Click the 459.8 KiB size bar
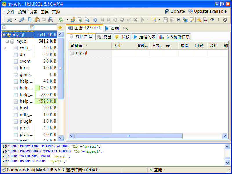 point(46,101)
